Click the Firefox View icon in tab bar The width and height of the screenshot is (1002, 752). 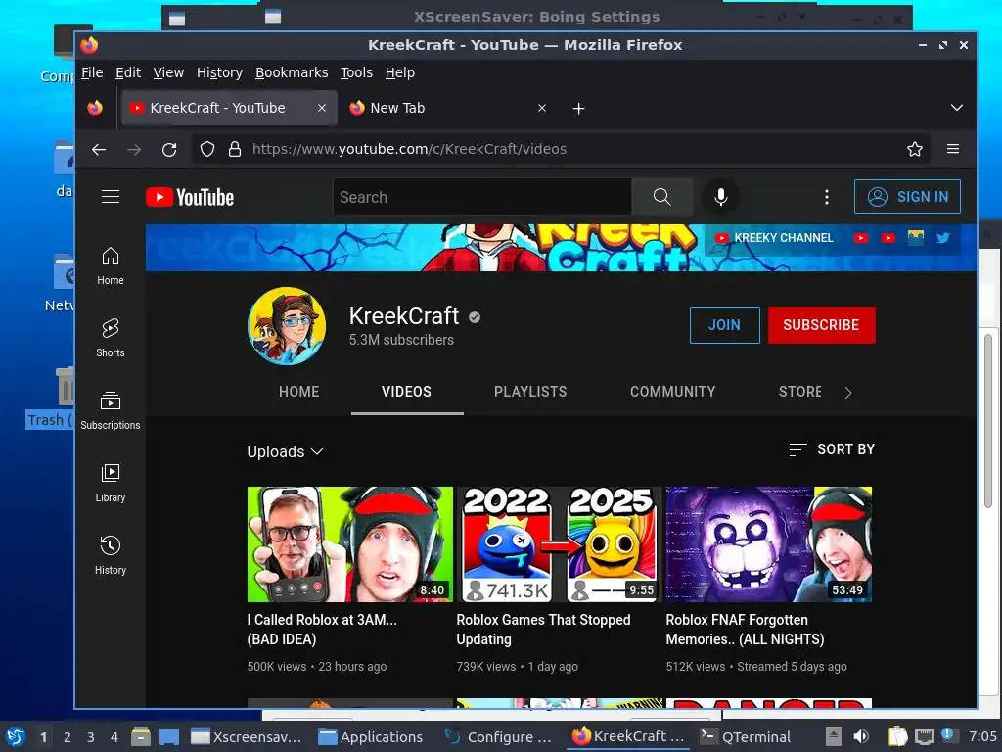tap(95, 108)
